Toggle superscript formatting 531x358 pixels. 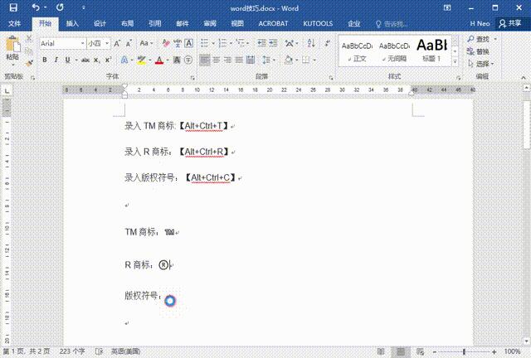(108, 60)
